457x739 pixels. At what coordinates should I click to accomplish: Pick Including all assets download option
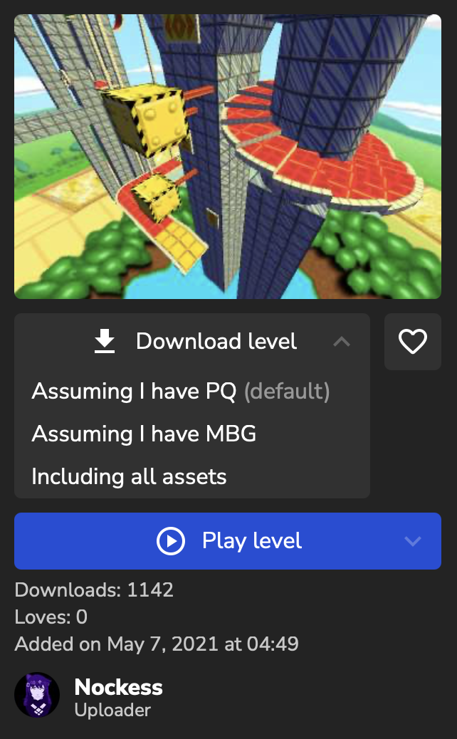129,476
